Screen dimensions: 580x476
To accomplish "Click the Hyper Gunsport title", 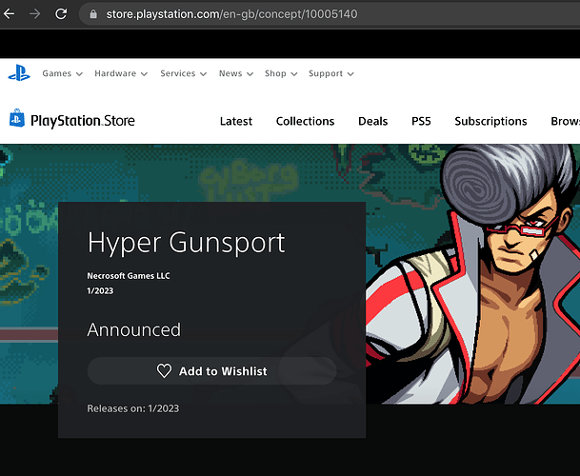I will click(x=186, y=243).
